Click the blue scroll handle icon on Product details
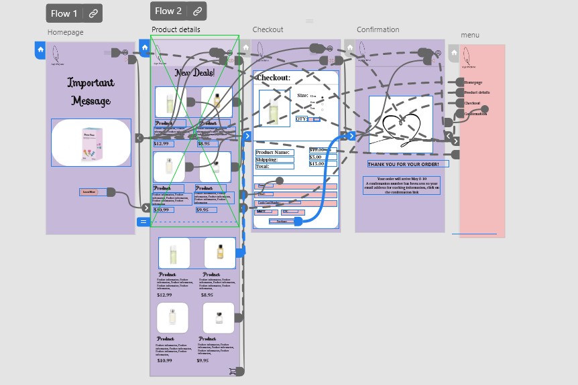 pos(143,222)
